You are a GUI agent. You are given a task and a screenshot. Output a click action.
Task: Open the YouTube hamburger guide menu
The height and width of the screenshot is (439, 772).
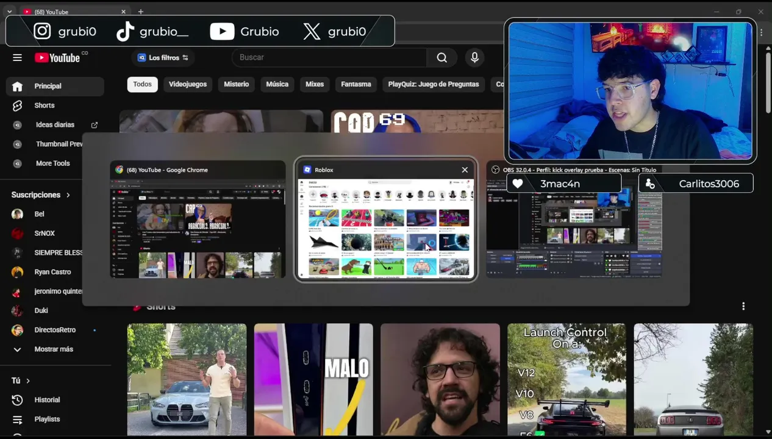click(x=17, y=57)
